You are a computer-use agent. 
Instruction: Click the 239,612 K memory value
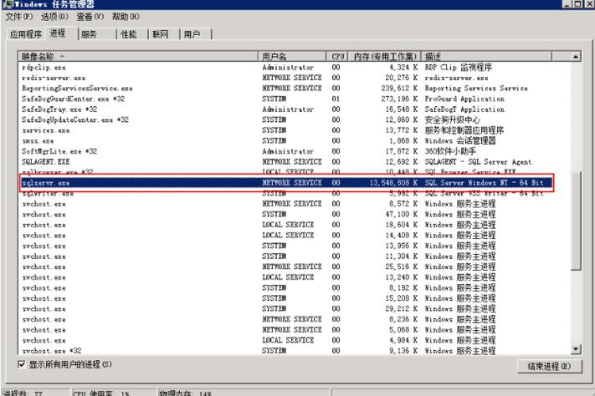tap(399, 89)
